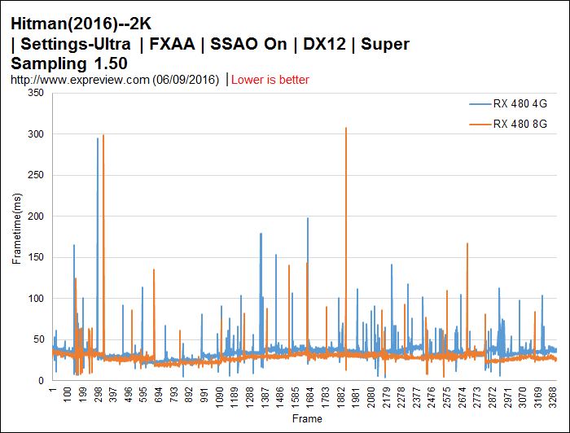Click the 50 y-axis value
Screen dimensions: 570x433
[38, 339]
